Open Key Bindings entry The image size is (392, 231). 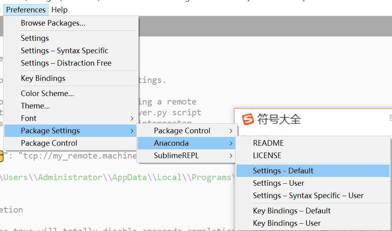[71, 78]
